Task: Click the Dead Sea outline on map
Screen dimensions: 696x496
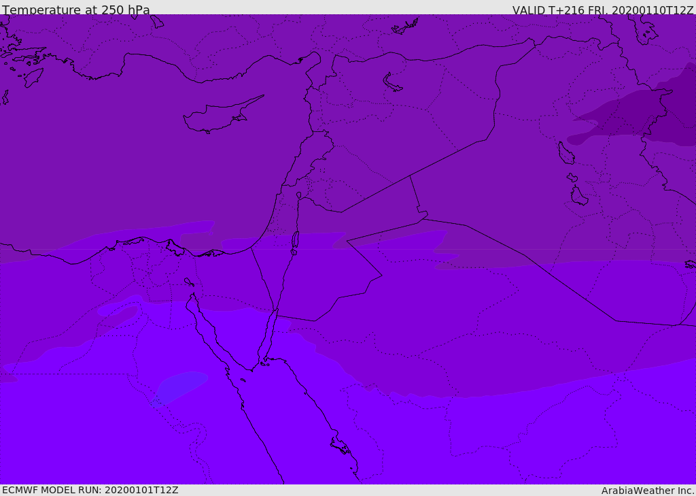Action: tap(295, 243)
